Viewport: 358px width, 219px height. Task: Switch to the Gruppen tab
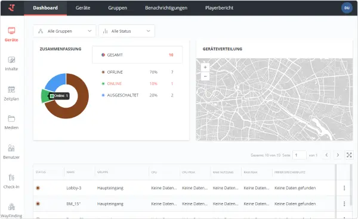(118, 8)
